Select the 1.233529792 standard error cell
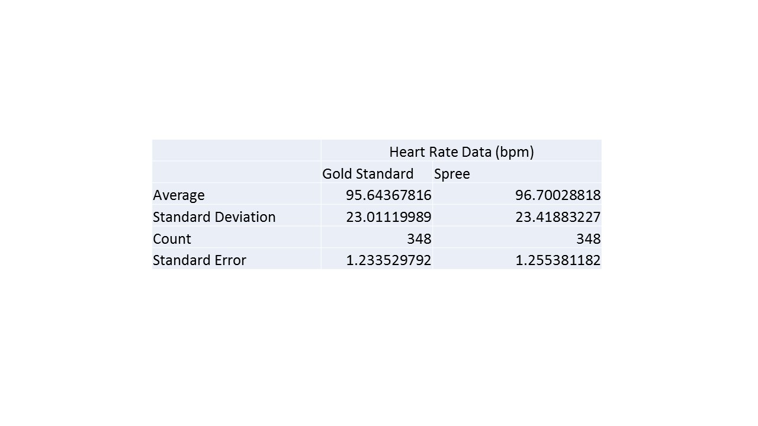The height and width of the screenshot is (426, 758). pos(388,260)
